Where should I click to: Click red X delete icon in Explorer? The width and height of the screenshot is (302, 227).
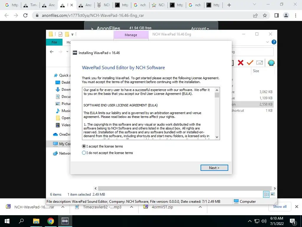pos(241,63)
